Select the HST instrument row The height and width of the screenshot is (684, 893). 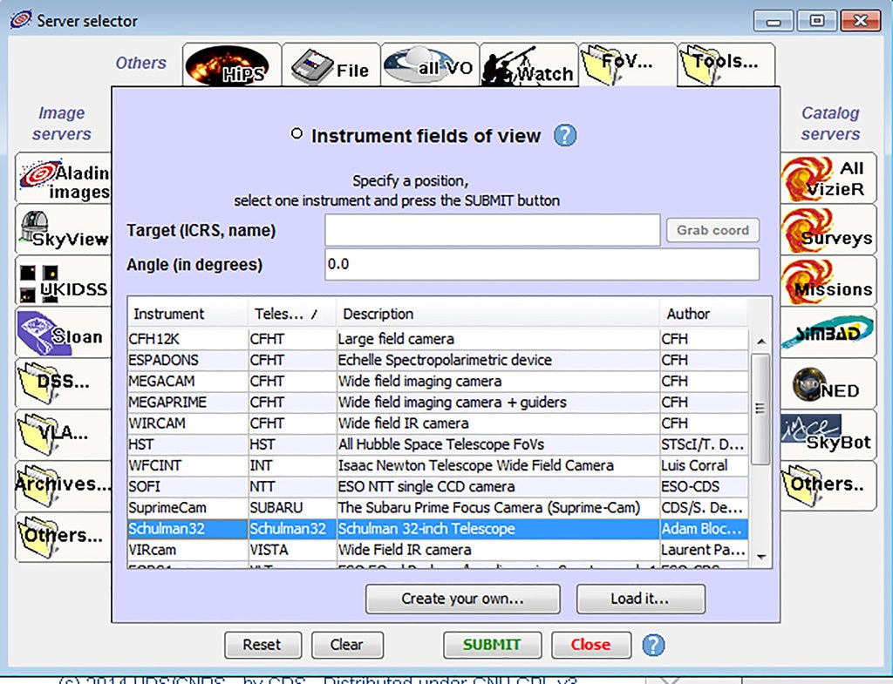point(438,444)
